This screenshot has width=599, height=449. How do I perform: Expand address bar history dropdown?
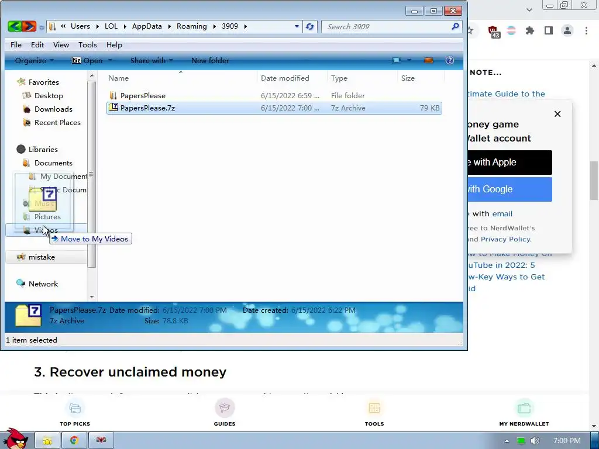point(297,26)
